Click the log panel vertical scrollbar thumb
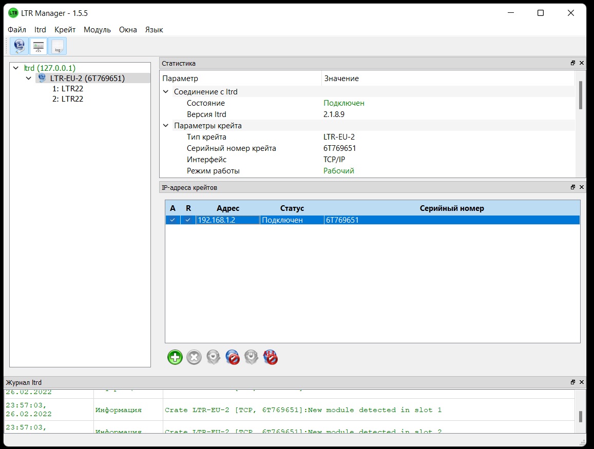This screenshot has width=594, height=449. (x=580, y=417)
